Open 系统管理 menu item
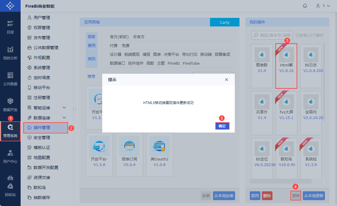The image size is (337, 206). coord(42,68)
